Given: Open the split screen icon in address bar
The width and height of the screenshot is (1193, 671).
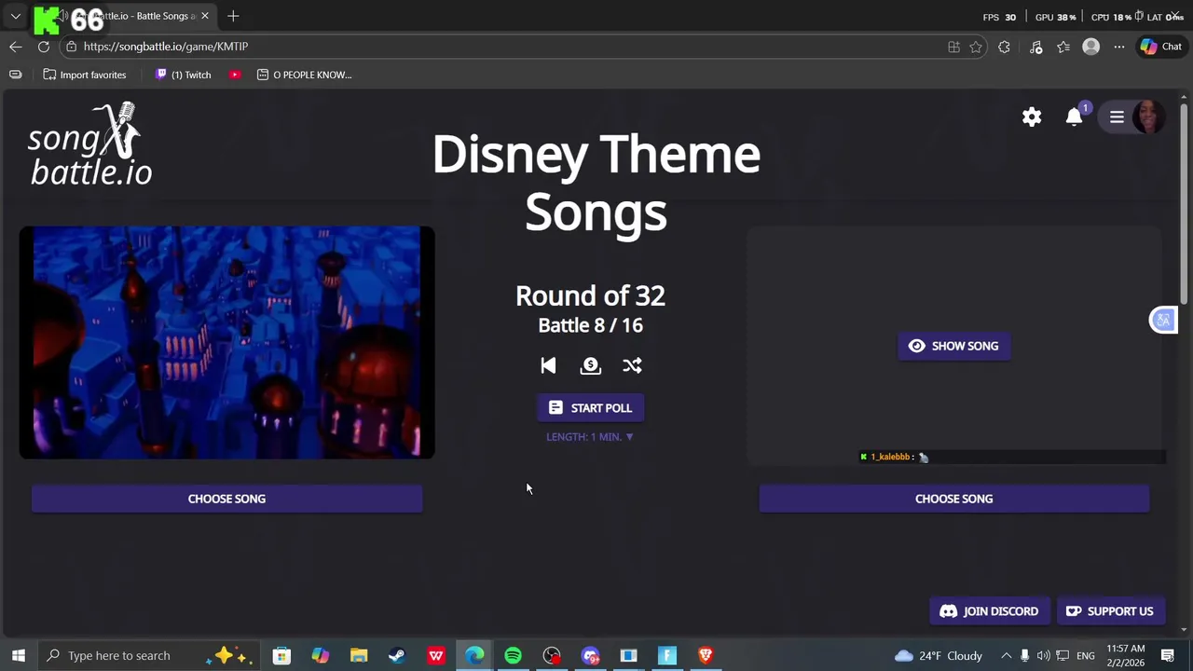Looking at the screenshot, I should [953, 47].
